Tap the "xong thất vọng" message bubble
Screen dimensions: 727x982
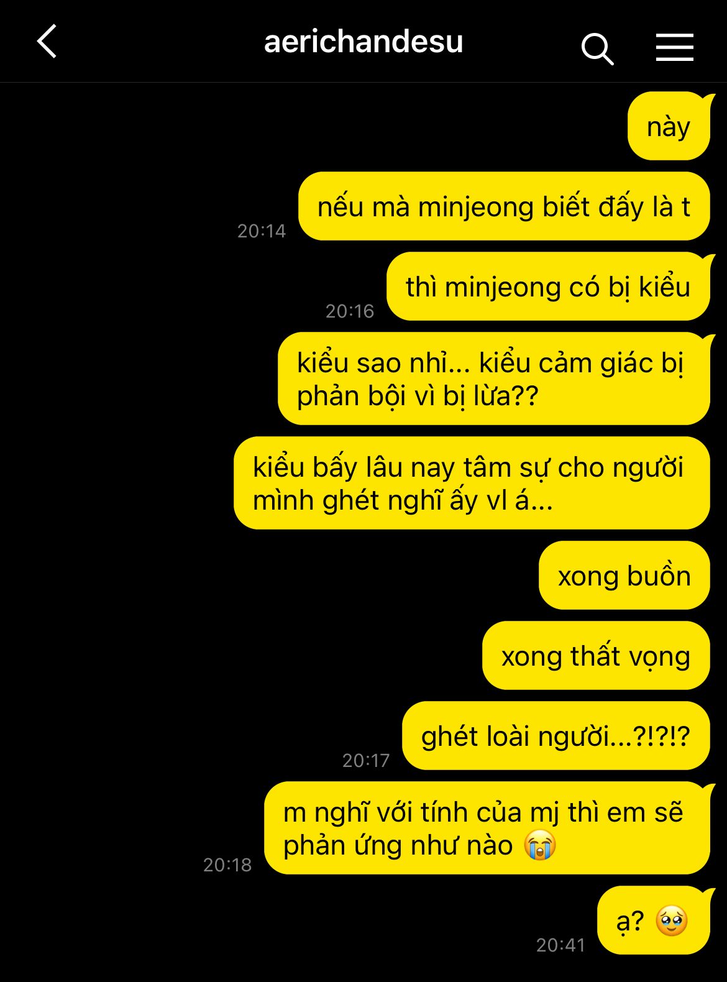[x=596, y=656]
